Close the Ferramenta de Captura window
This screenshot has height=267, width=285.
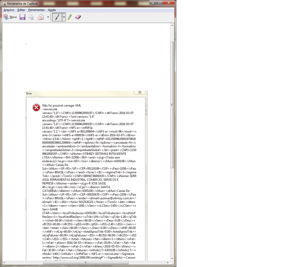pyautogui.click(x=169, y=3)
